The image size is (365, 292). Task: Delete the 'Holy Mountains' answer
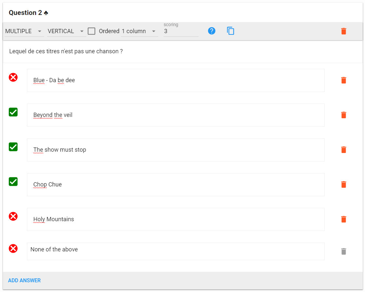click(x=344, y=219)
